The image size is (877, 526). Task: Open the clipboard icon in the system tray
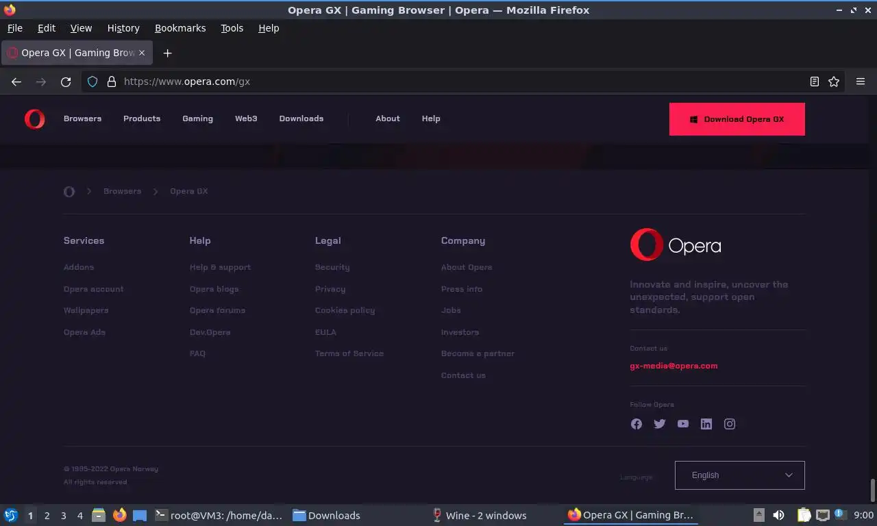click(804, 515)
